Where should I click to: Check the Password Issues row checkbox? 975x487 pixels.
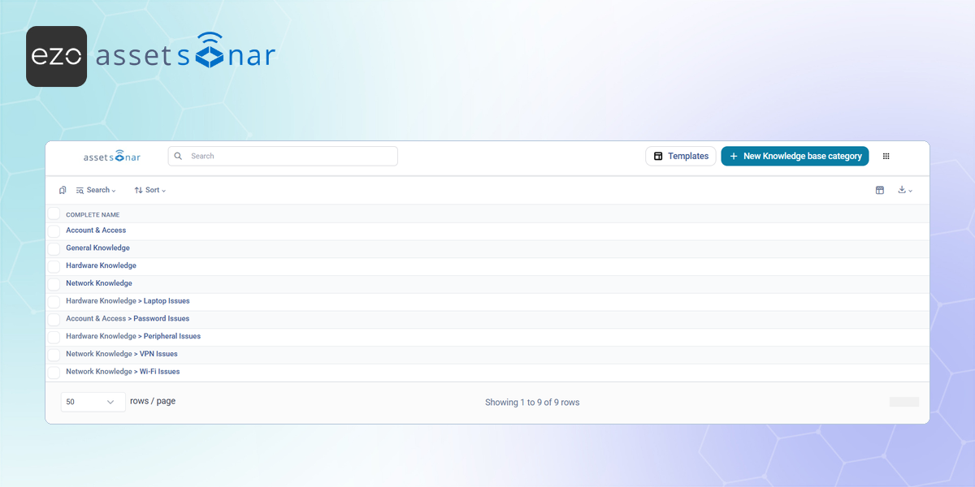point(54,320)
